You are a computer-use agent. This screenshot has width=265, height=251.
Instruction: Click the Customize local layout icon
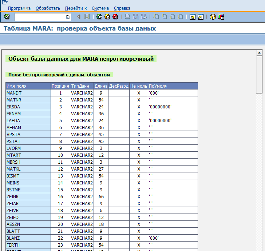pos(221,17)
